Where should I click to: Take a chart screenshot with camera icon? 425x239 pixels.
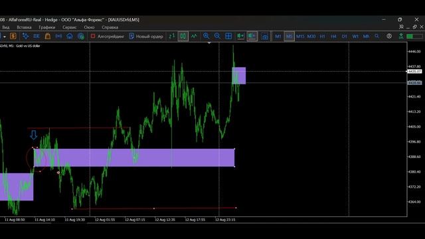coord(265,37)
